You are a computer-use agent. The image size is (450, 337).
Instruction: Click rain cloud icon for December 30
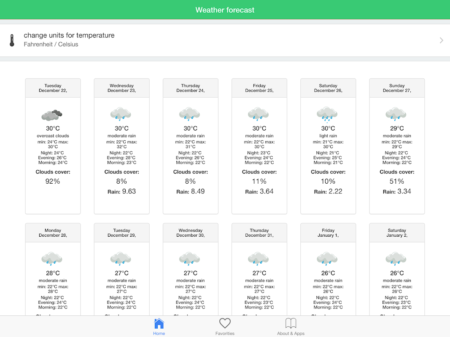(x=189, y=259)
